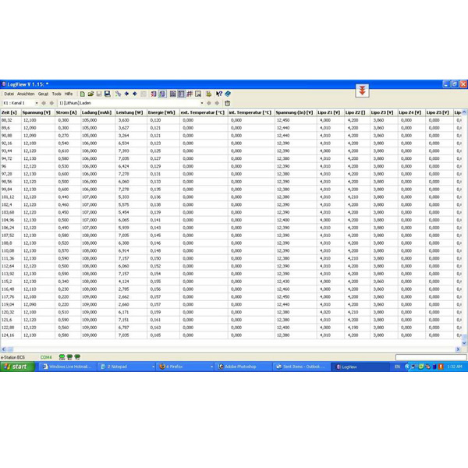Select the Zeit cell 124,16
This screenshot has width=468, height=468.
click(11, 335)
